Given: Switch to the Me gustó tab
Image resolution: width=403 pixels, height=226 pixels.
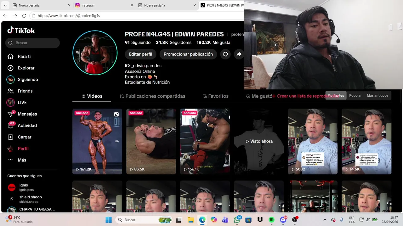Looking at the screenshot, I should 259,96.
